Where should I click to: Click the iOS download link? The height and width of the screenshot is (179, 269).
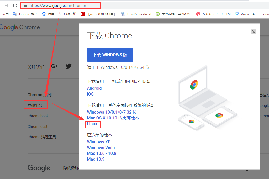(90, 94)
